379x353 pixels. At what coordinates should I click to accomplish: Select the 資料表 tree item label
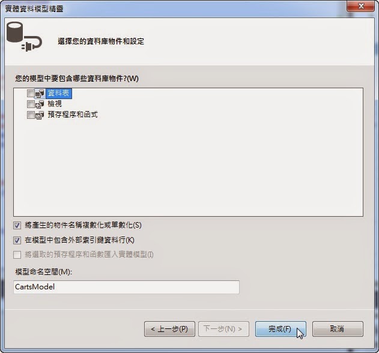58,93
